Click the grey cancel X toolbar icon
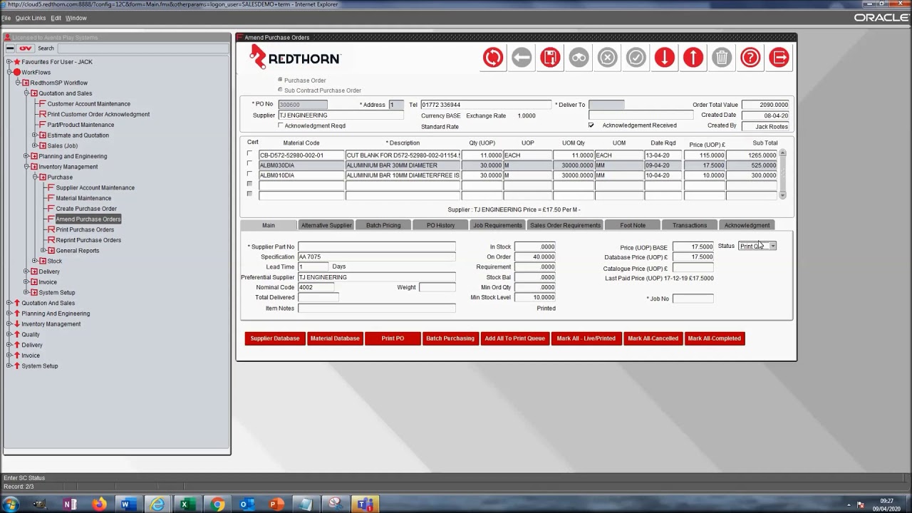The width and height of the screenshot is (912, 513). tap(607, 58)
